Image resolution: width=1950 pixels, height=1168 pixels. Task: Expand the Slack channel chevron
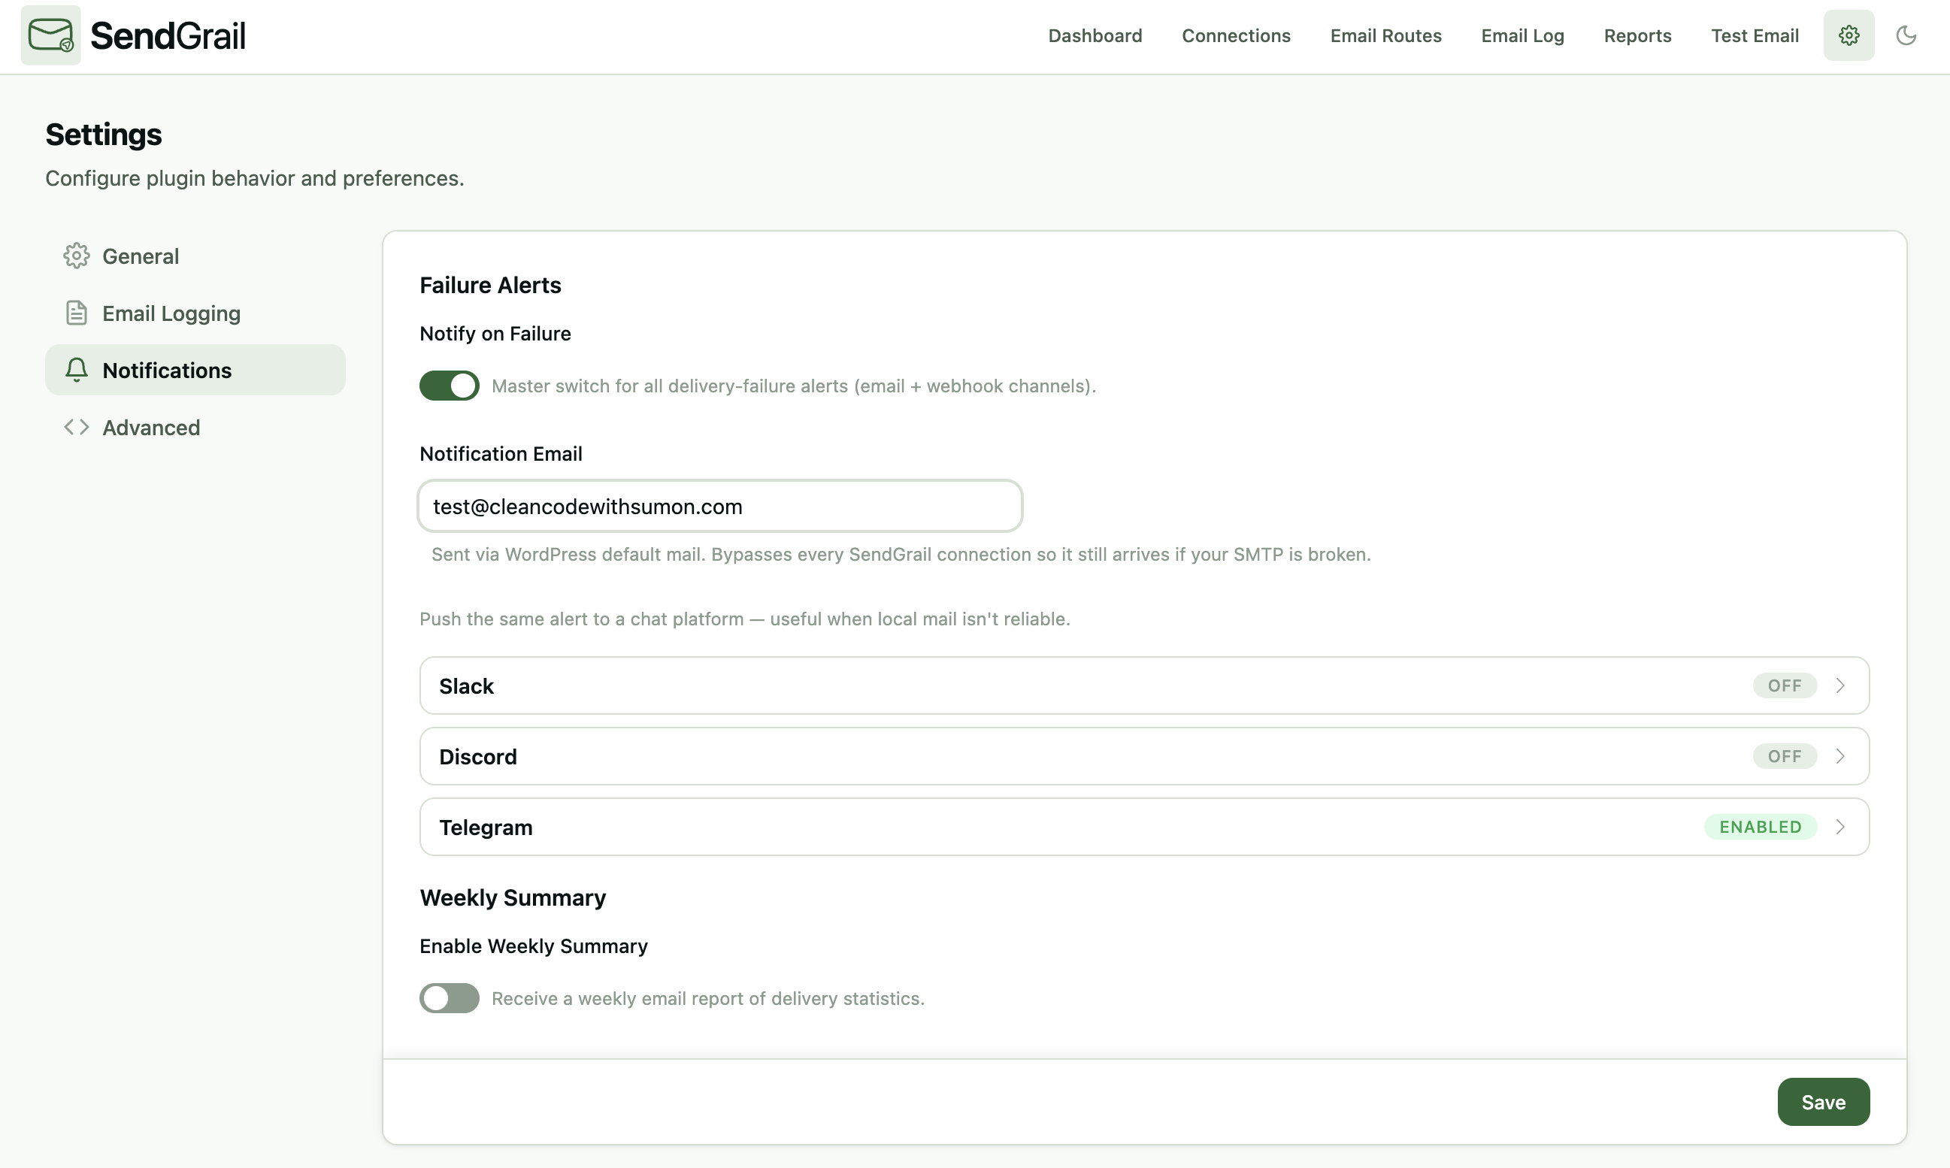[x=1839, y=685]
